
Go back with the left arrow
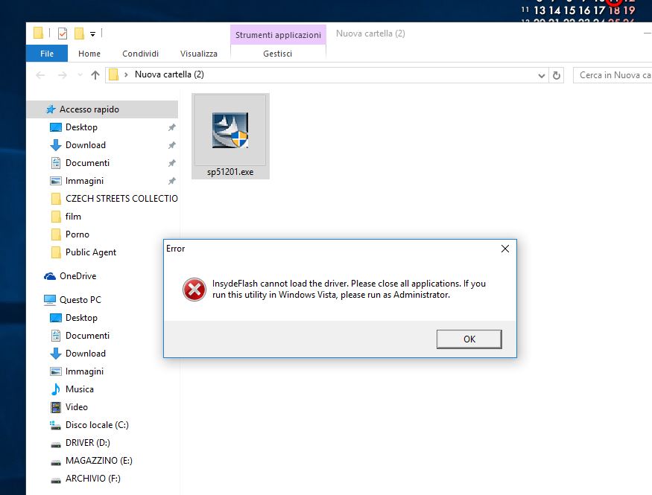coord(40,75)
